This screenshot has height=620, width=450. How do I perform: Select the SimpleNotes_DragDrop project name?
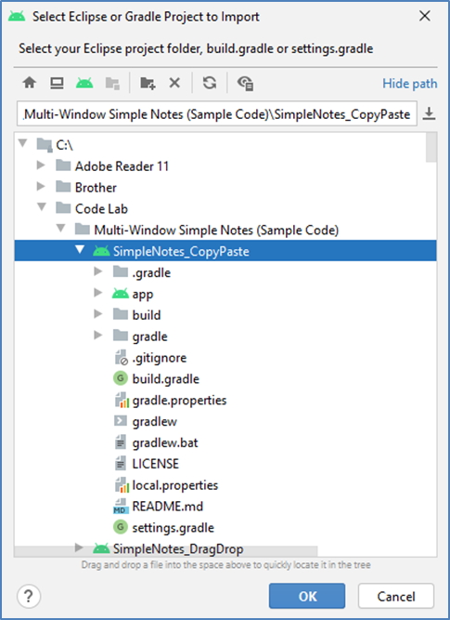click(178, 549)
